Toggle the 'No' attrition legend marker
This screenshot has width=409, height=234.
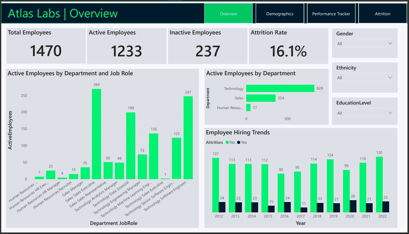pos(227,142)
